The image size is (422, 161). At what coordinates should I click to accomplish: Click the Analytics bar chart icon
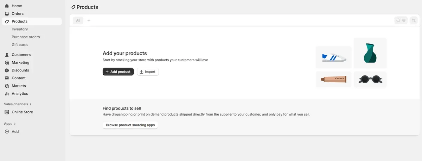[x=7, y=93]
